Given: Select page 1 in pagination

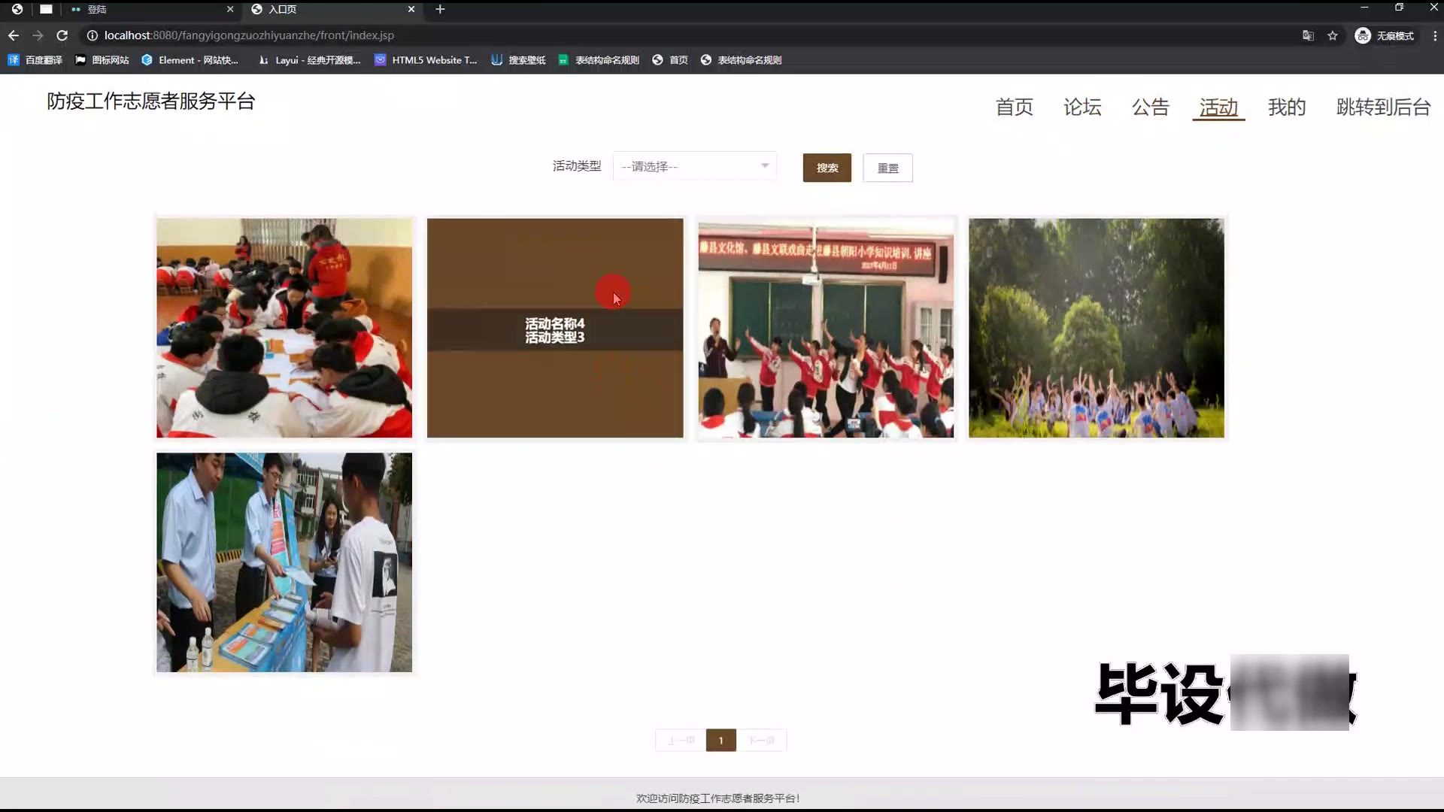Looking at the screenshot, I should (720, 741).
